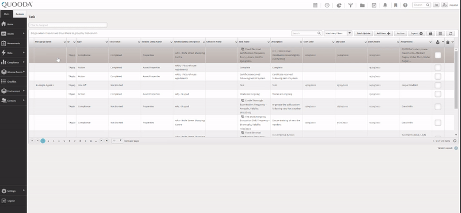Go to page 2 in pager
The image size is (461, 213).
(x=48, y=141)
